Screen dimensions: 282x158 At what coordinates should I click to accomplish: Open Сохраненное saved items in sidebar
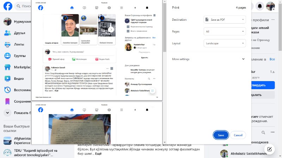17,101
